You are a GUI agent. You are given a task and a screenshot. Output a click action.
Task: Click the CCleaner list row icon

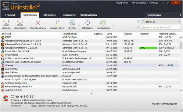[x=3, y=66]
